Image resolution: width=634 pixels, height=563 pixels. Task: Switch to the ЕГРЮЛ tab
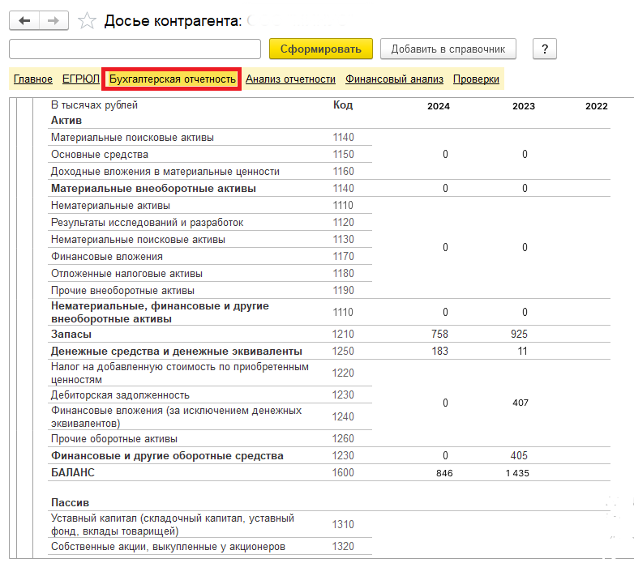tap(80, 79)
